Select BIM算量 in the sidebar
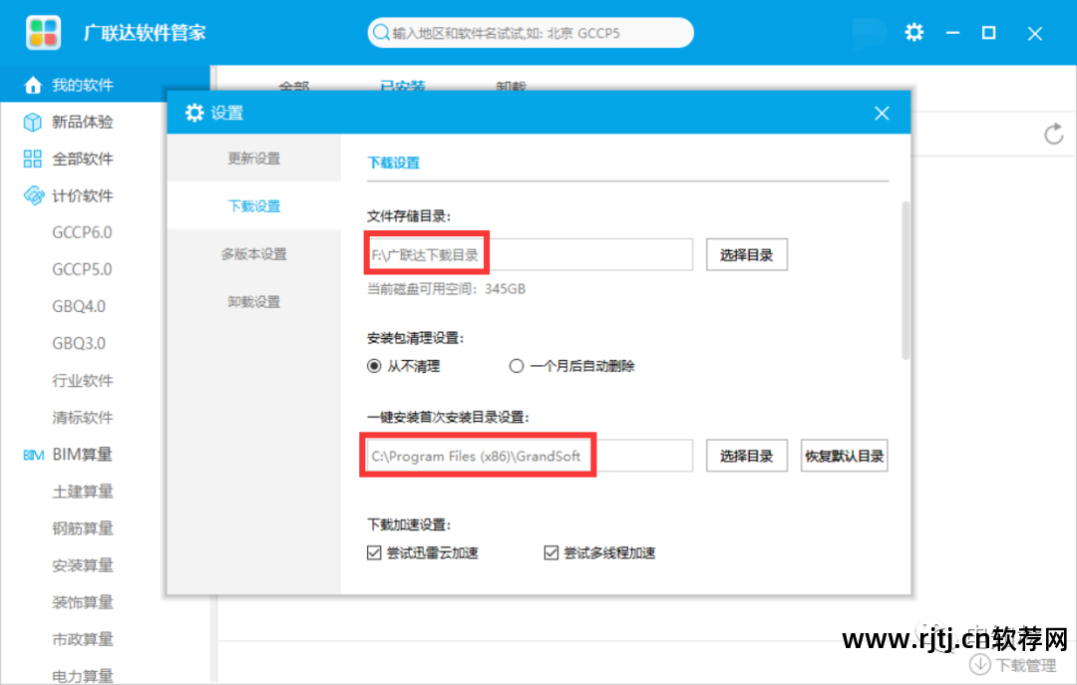This screenshot has width=1077, height=685. [x=83, y=455]
